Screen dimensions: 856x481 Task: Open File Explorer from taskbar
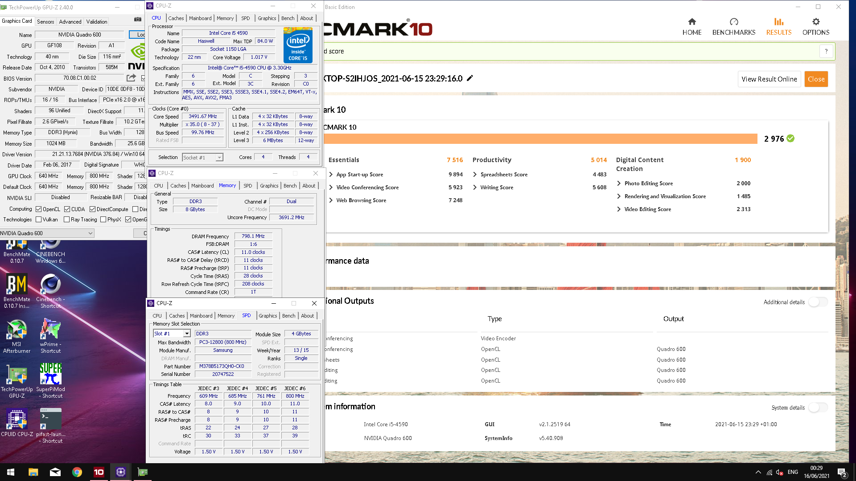point(33,472)
